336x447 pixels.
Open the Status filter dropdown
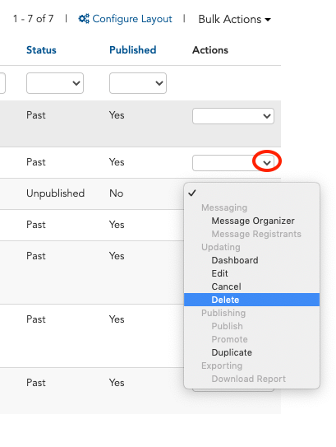55,83
